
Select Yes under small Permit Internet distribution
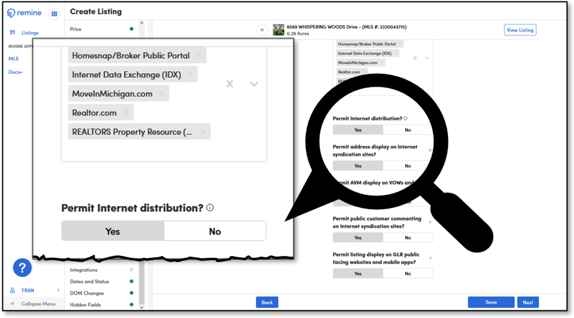[x=358, y=130]
